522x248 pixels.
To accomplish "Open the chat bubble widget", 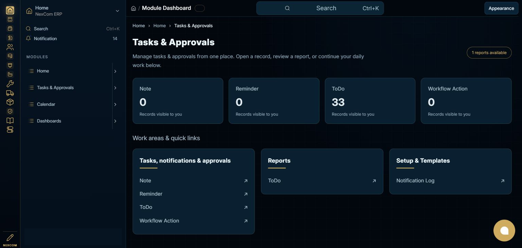I will click(504, 231).
